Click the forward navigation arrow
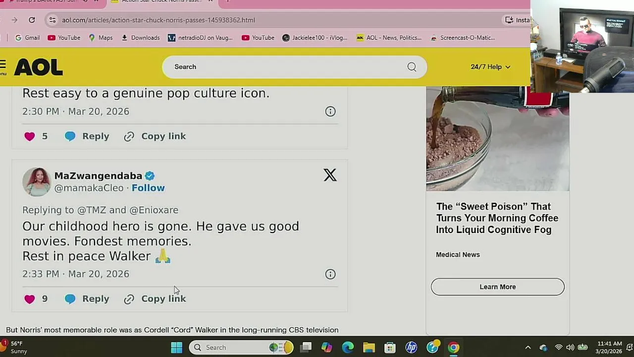This screenshot has height=357, width=634. (x=14, y=20)
